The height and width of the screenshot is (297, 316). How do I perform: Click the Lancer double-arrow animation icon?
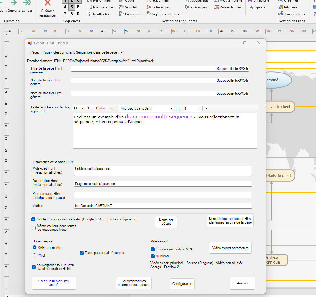coord(27,3)
